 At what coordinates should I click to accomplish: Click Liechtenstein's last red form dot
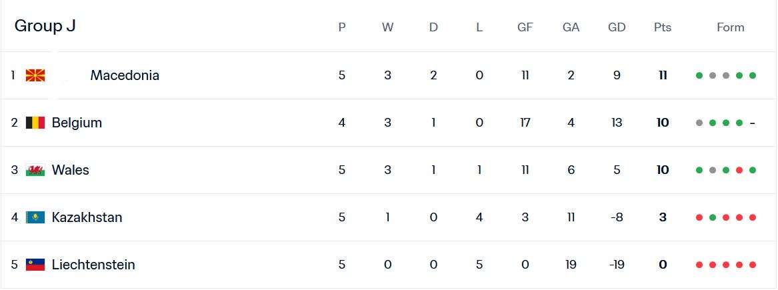[x=753, y=265]
